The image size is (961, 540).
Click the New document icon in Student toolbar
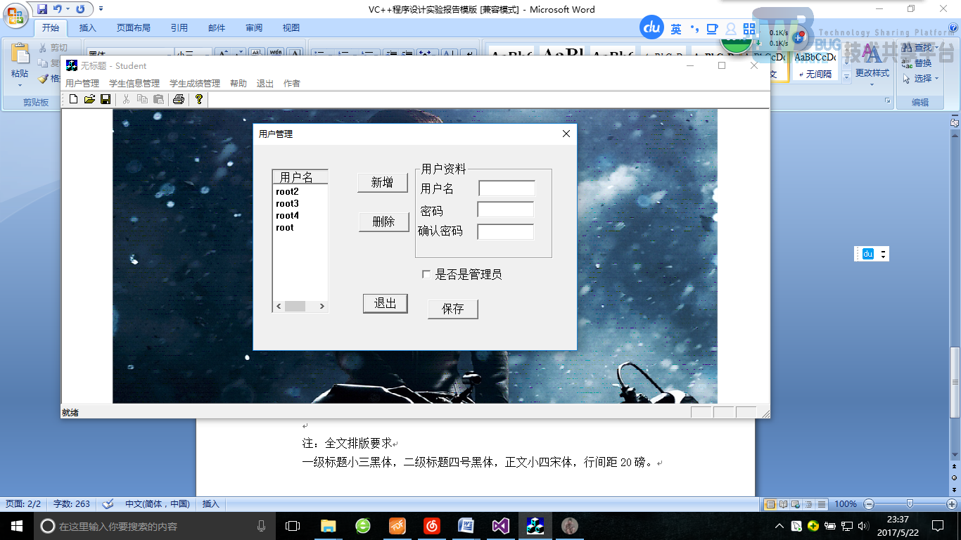pos(73,99)
